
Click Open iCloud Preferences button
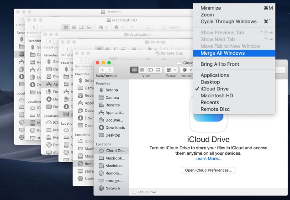(208, 170)
